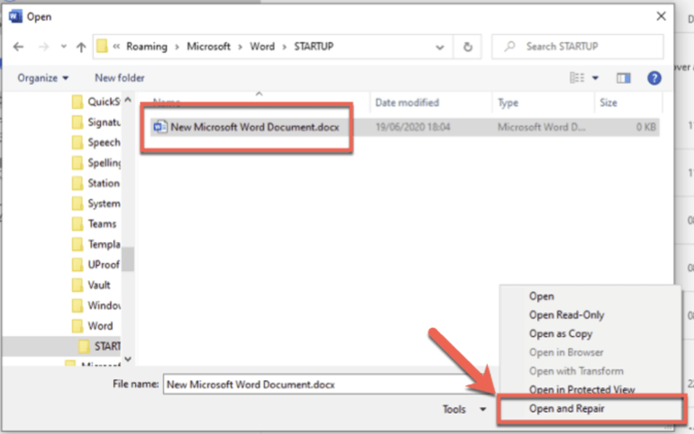Click Microsoft in the address breadcrumb
694x434 pixels.
tap(208, 46)
